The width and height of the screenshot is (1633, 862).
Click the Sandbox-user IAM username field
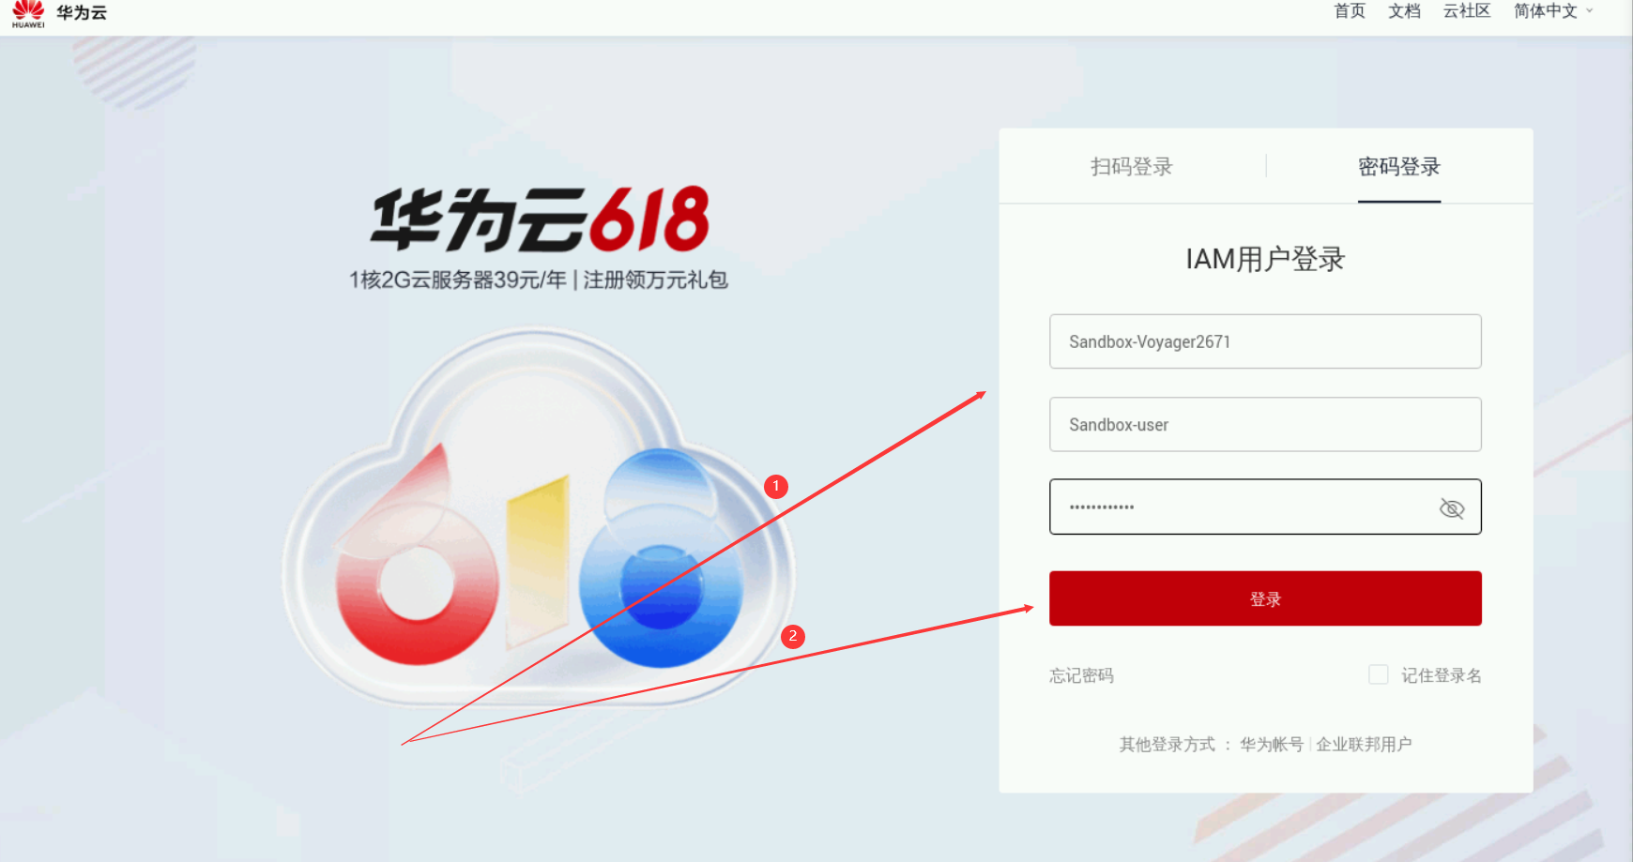(x=1265, y=424)
